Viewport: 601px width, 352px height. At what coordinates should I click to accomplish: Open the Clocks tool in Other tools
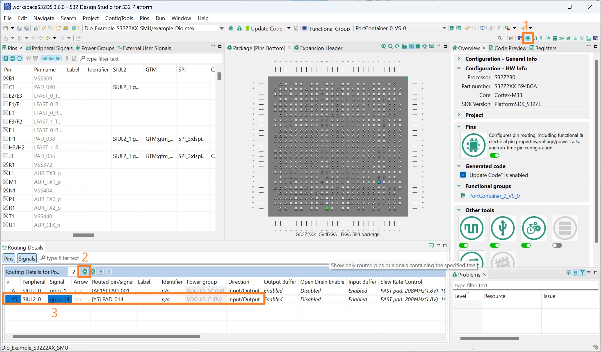coord(471,228)
